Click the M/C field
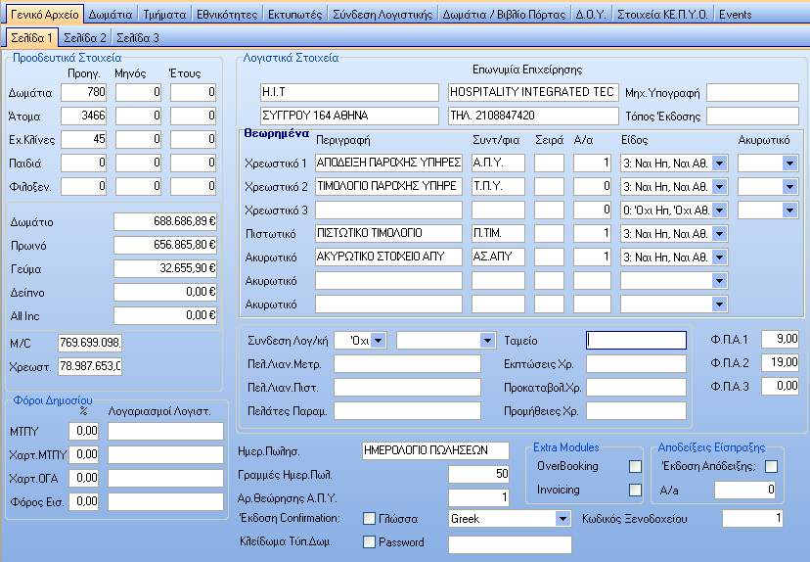The width and height of the screenshot is (810, 562). point(90,343)
